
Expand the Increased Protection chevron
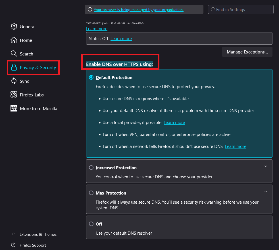coord(266,166)
